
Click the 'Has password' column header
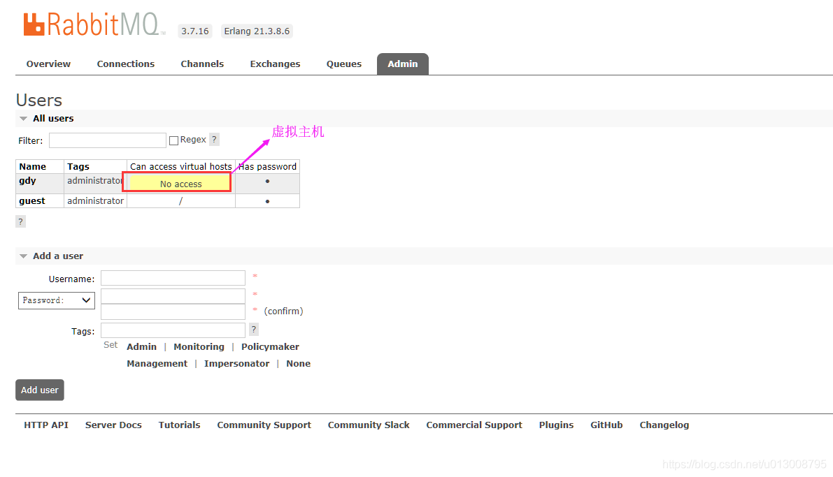pyautogui.click(x=267, y=167)
